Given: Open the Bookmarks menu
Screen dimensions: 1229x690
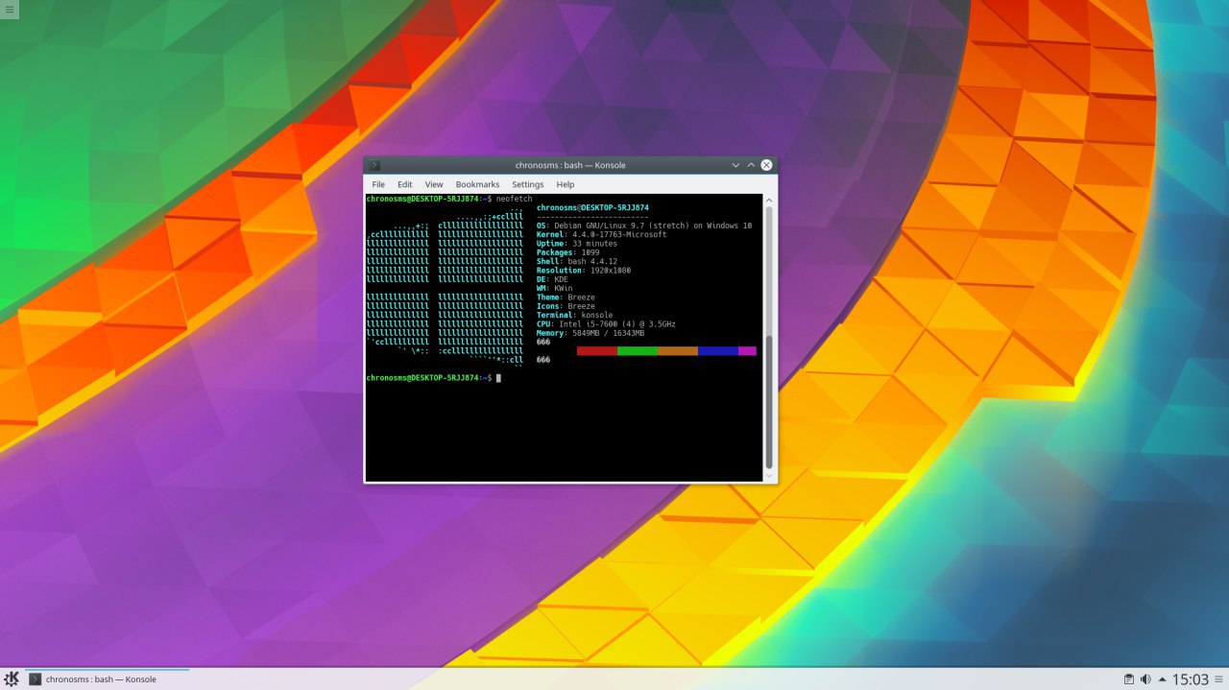Looking at the screenshot, I should coord(477,184).
